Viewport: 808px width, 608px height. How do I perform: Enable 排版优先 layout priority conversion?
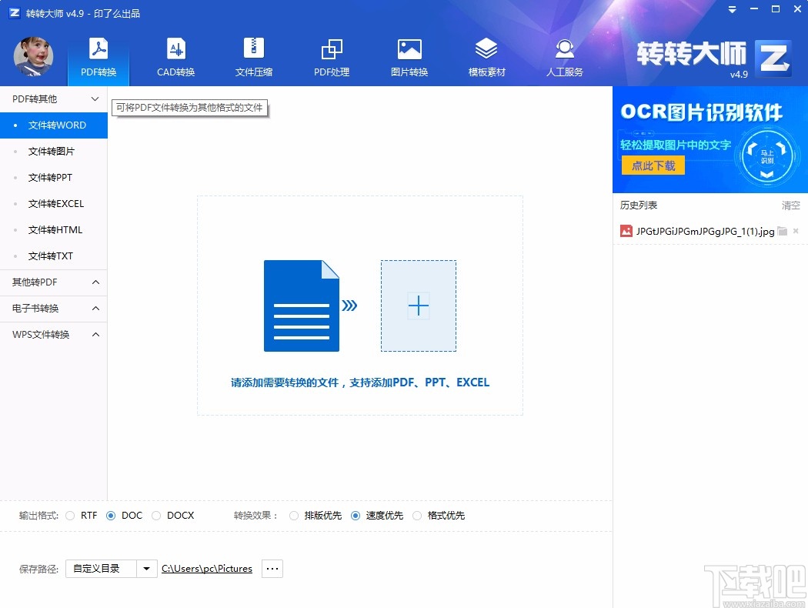(293, 516)
